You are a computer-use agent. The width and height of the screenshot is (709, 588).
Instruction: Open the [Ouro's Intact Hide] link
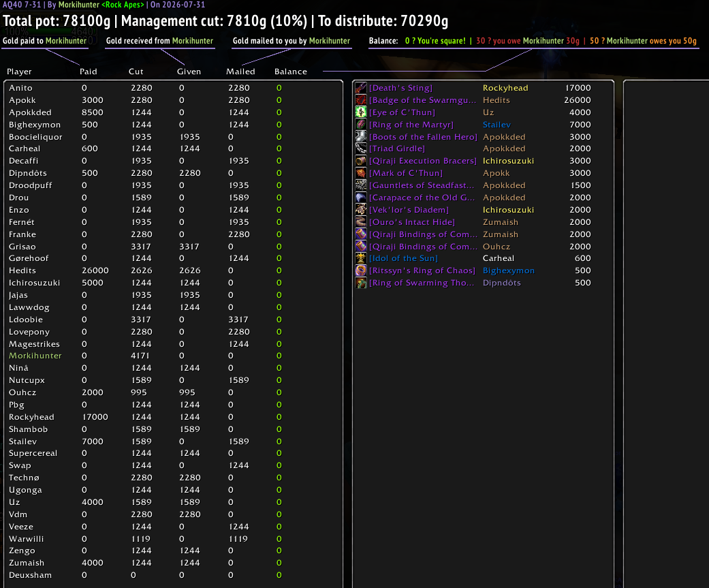click(412, 221)
